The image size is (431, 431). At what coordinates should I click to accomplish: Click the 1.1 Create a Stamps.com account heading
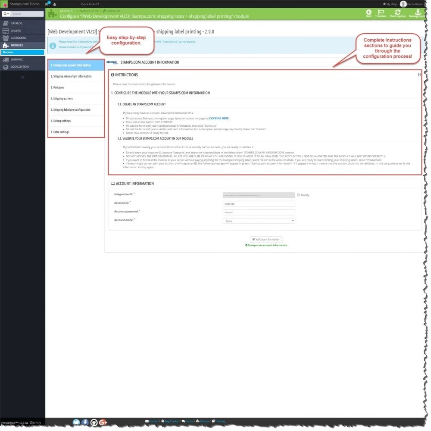(x=141, y=104)
